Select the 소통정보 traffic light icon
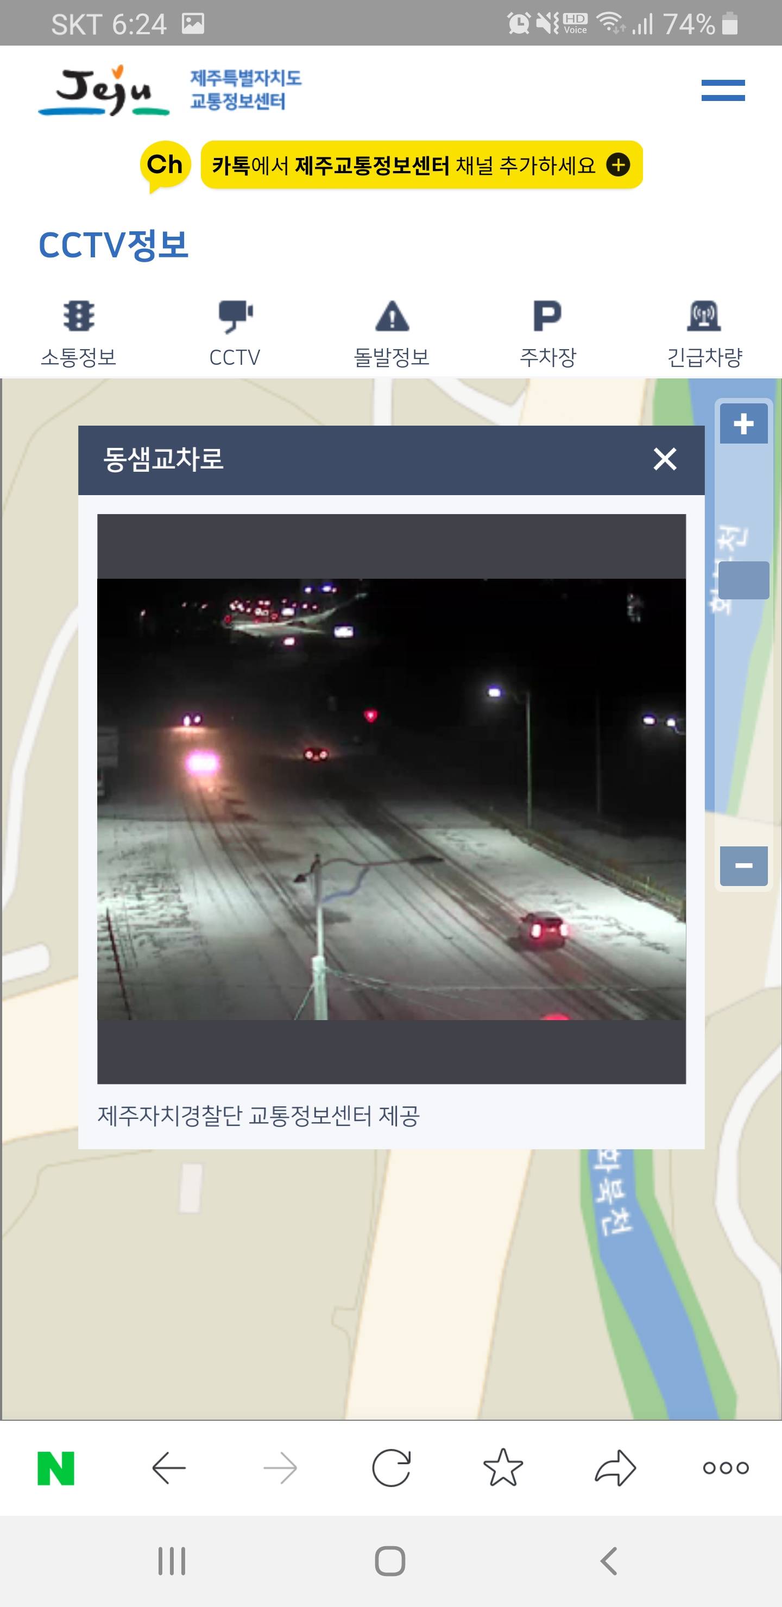The image size is (782, 1607). click(x=79, y=315)
